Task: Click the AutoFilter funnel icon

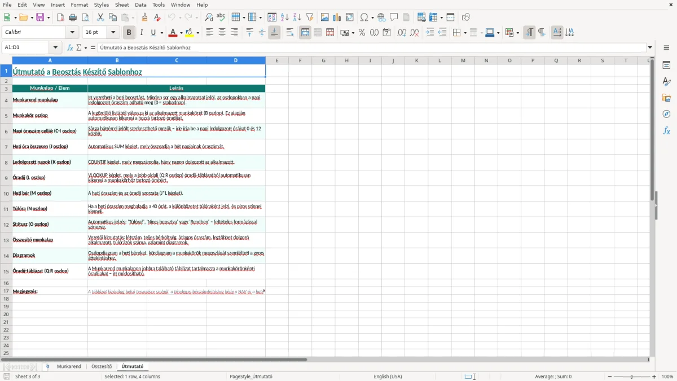Action: click(x=309, y=17)
